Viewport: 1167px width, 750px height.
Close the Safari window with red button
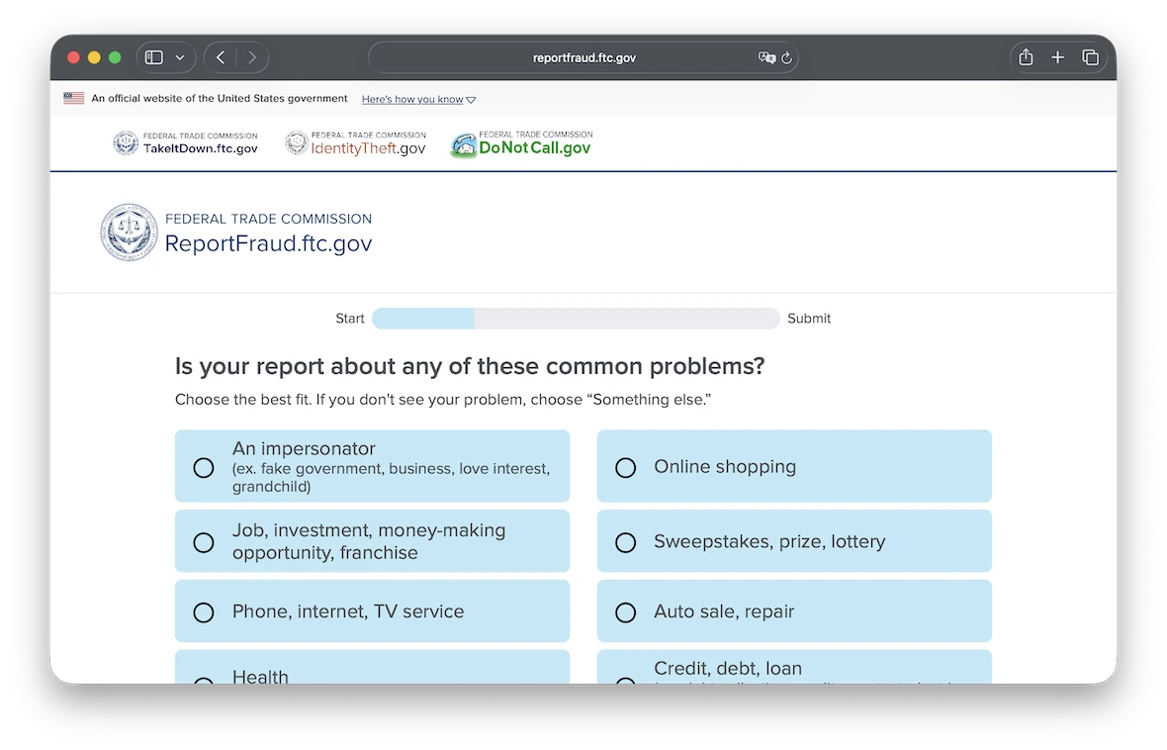click(73, 57)
